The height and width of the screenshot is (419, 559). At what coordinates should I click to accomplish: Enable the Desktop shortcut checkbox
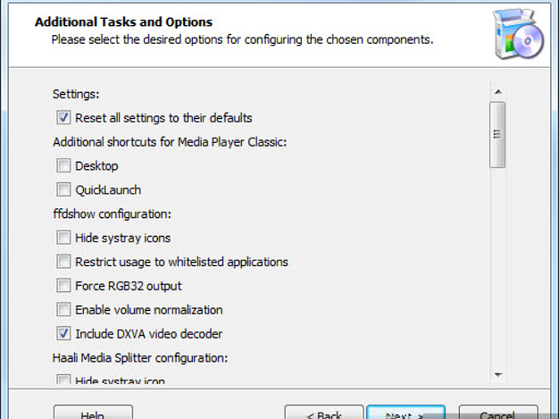tap(64, 166)
